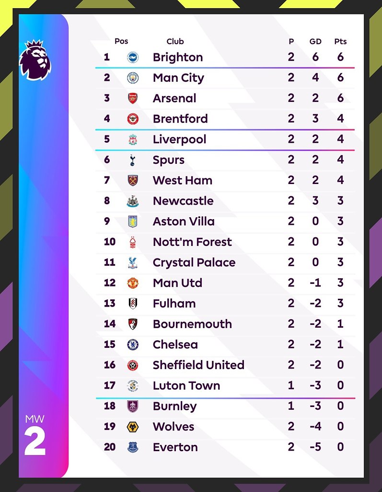Select the Chelsea crest icon
The image size is (382, 492).
pos(133,344)
